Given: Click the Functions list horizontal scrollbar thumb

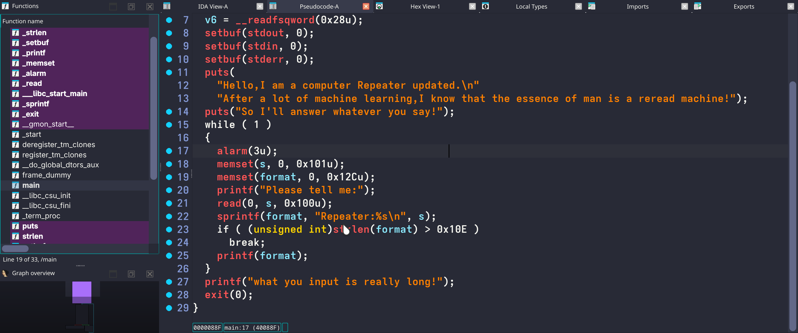Looking at the screenshot, I should 15,249.
